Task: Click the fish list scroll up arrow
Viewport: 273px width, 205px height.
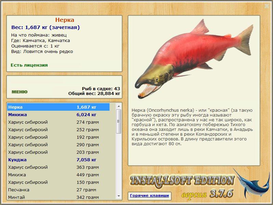Action: 119,106
